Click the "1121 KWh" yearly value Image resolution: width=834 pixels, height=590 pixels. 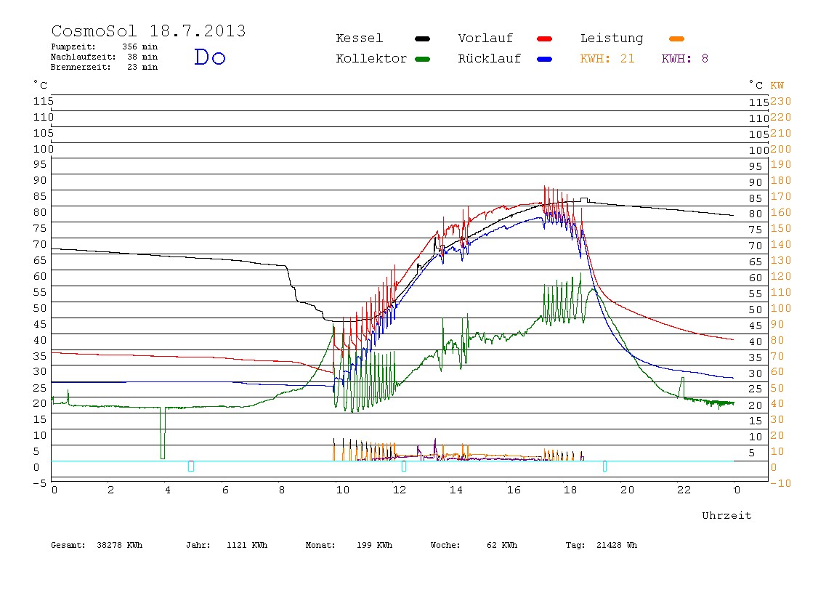coord(247,545)
